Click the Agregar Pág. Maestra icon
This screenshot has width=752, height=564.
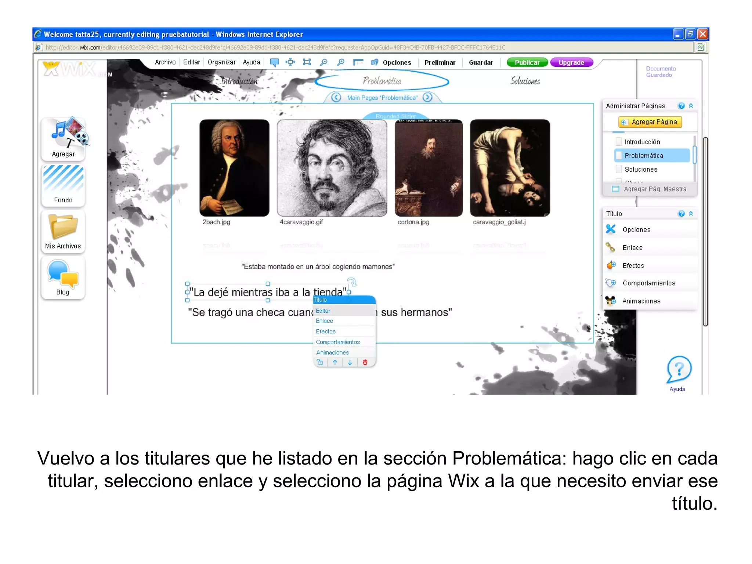(615, 189)
